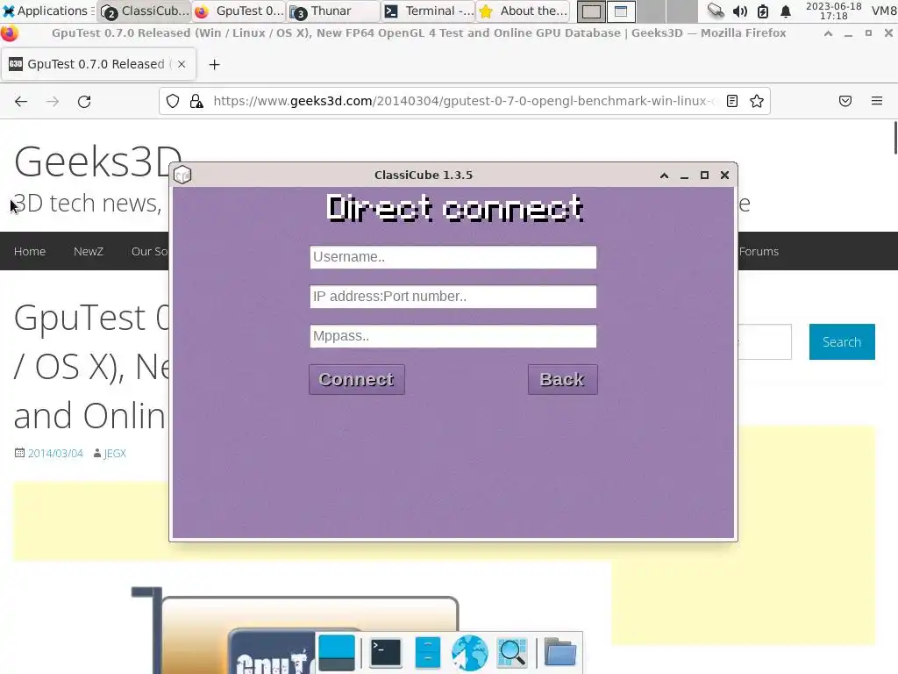Open Home in the Geeks3D nav

30,252
